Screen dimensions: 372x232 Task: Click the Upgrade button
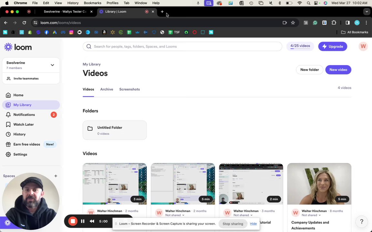pos(333,46)
